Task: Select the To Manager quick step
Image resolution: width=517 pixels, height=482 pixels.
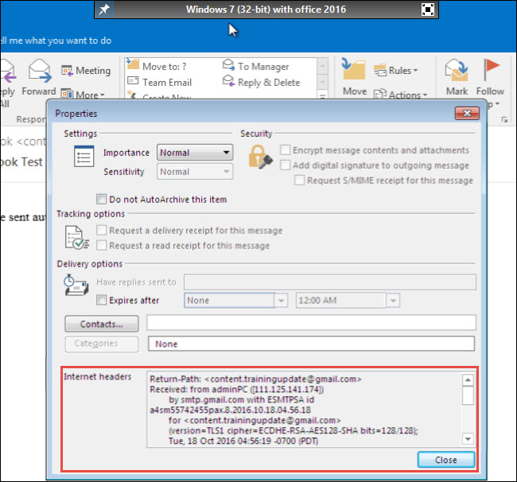Action: pyautogui.click(x=256, y=67)
